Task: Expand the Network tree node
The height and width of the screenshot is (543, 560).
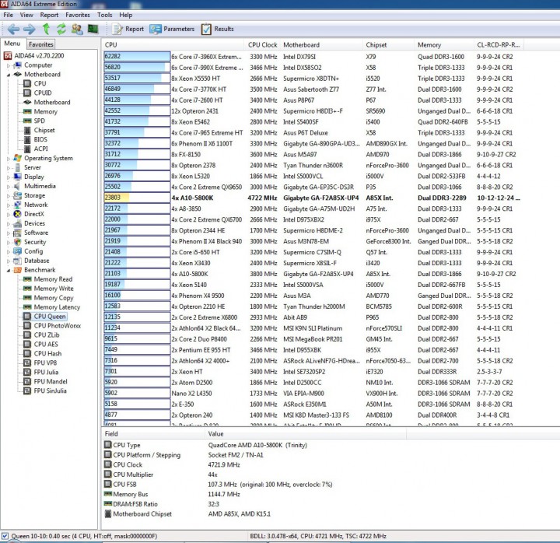Action: coord(9,205)
